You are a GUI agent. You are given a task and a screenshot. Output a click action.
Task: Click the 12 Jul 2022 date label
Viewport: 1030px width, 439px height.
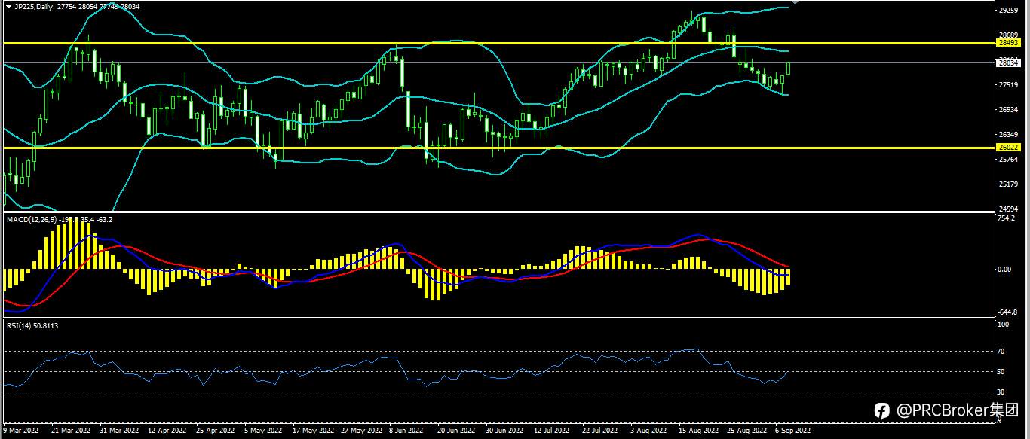coord(551,431)
